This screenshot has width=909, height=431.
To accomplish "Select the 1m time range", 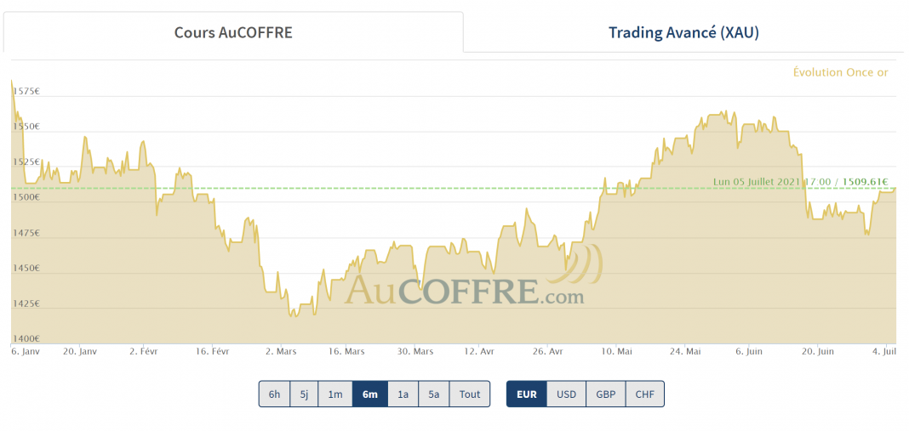I will pos(335,394).
